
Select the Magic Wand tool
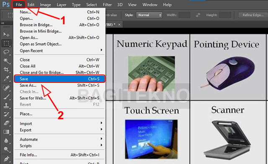[x=6, y=61]
